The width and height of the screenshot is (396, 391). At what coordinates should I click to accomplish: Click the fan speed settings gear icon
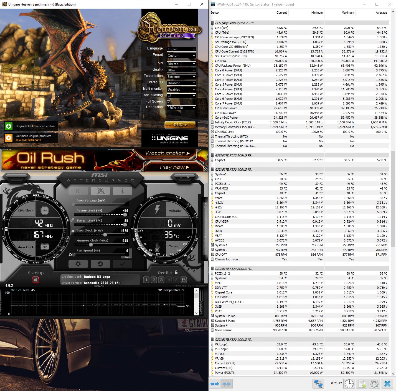coord(70,255)
